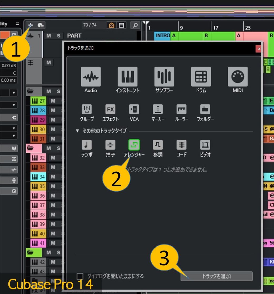This screenshot has width=274, height=294.
Task: Click ruler at bar 17
Action: pyautogui.click(x=216, y=28)
